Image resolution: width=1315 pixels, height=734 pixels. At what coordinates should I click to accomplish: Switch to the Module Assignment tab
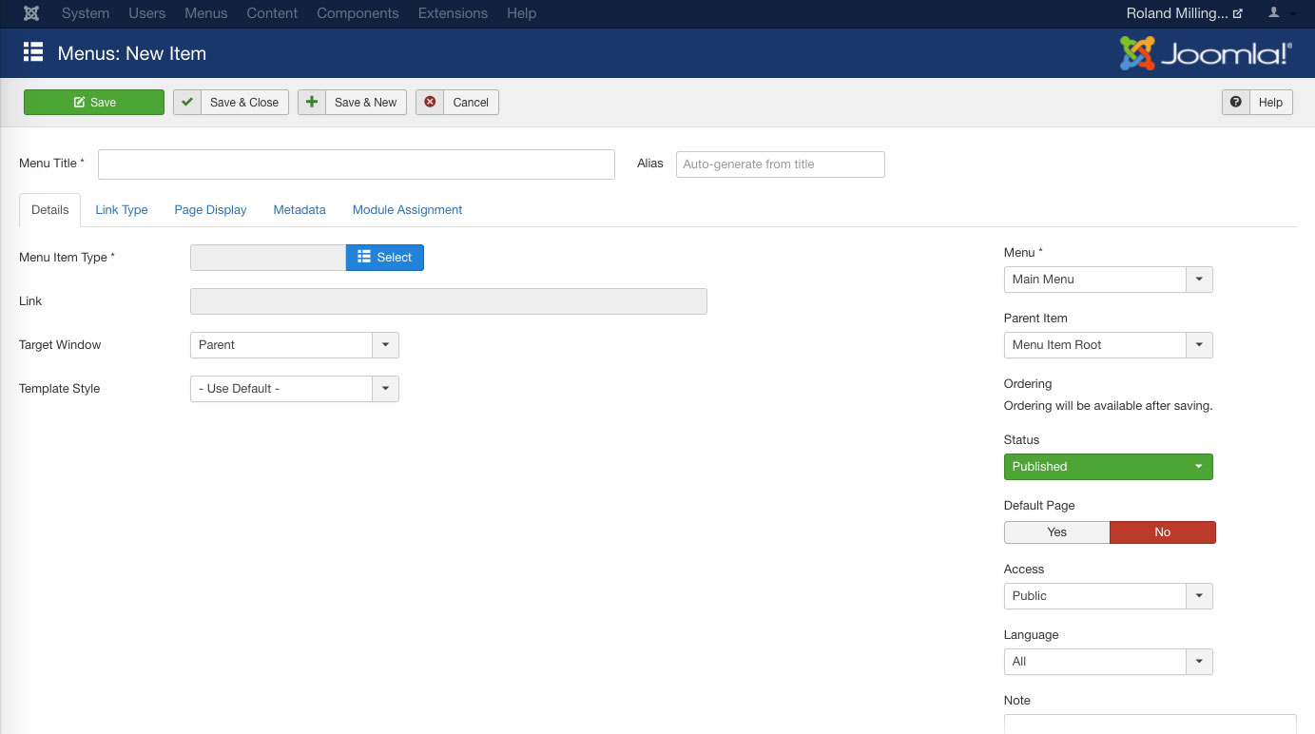(x=407, y=209)
